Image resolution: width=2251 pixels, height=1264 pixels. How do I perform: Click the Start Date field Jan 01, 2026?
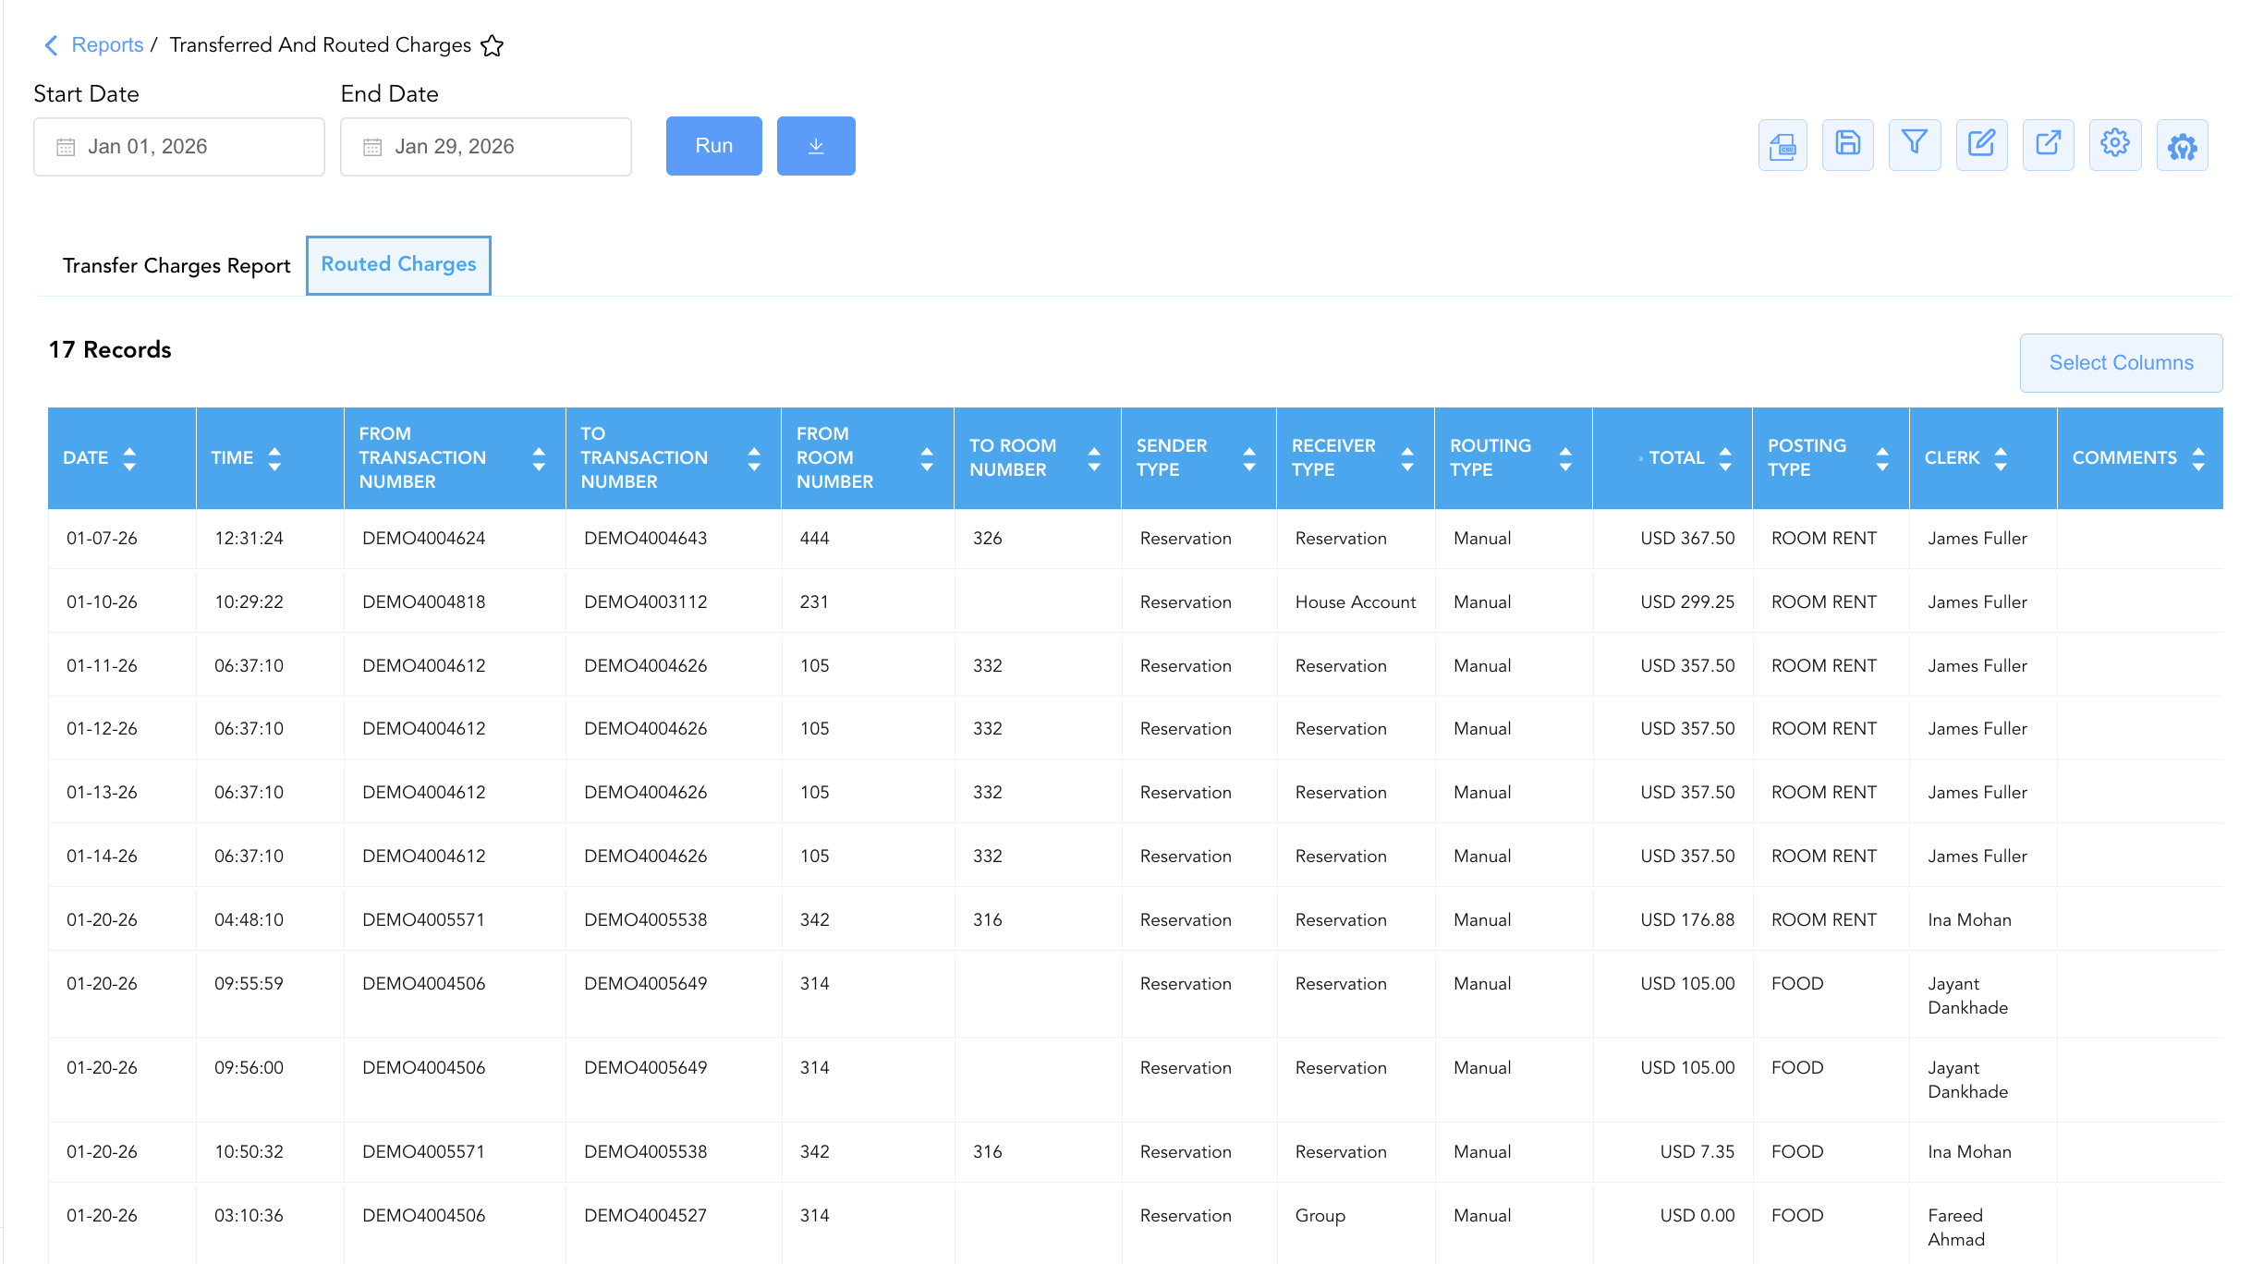[x=179, y=147]
